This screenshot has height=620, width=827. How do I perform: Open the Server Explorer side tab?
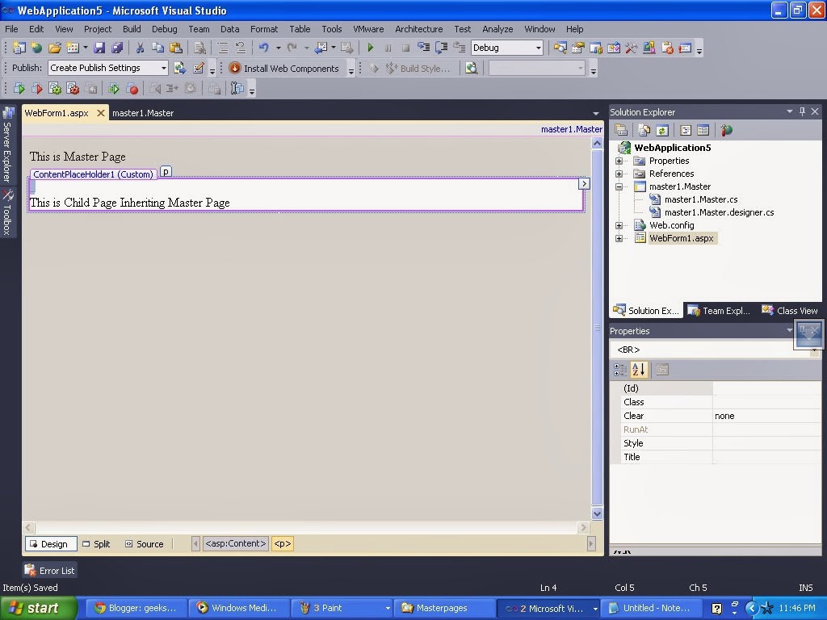click(7, 145)
